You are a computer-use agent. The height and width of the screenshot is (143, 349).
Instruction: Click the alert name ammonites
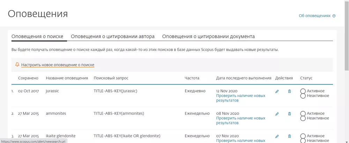[56, 113]
